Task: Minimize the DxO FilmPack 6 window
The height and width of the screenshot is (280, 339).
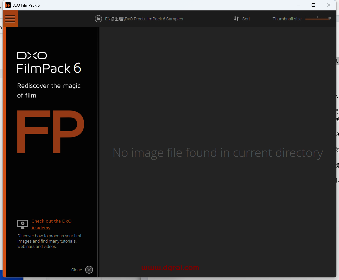Action: (x=298, y=5)
